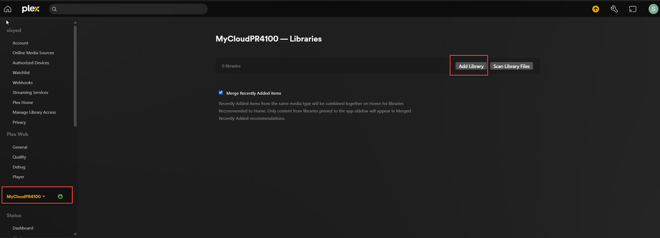
Task: Select Plex Home in sidebar
Action: [23, 102]
